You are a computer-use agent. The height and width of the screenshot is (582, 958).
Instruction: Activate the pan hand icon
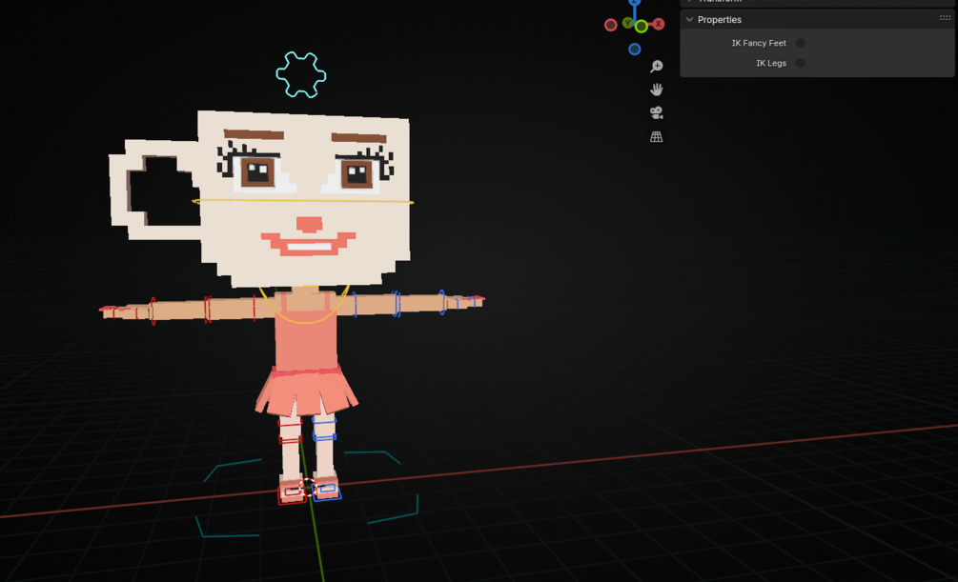[x=657, y=90]
